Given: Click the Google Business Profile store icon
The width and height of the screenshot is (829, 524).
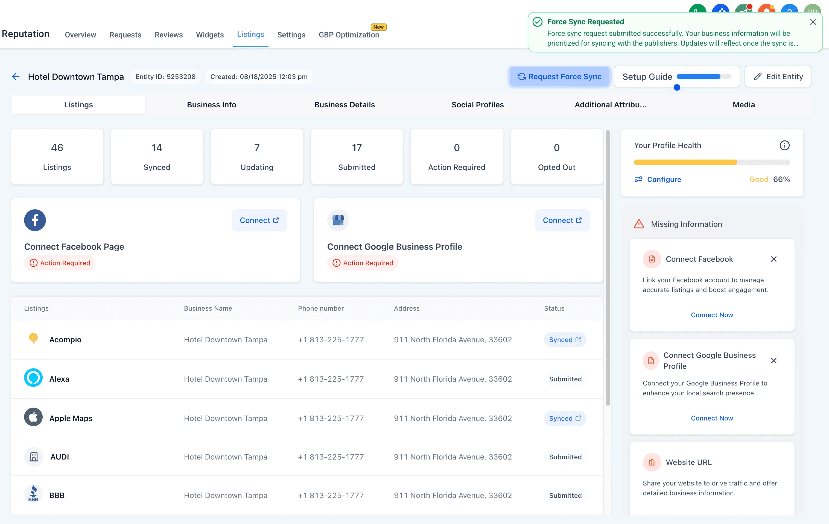Looking at the screenshot, I should [x=338, y=220].
